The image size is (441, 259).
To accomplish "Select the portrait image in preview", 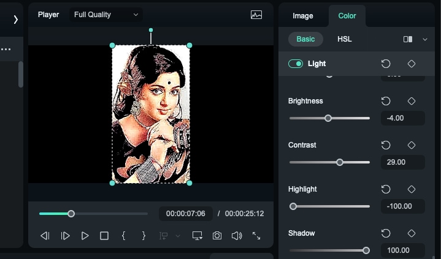I will (x=151, y=114).
